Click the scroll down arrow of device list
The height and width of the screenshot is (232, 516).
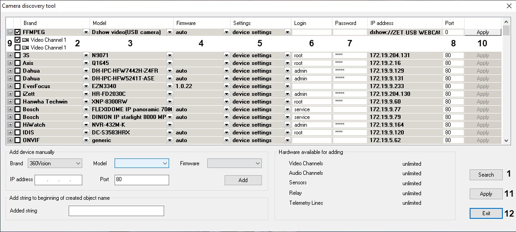(507, 141)
